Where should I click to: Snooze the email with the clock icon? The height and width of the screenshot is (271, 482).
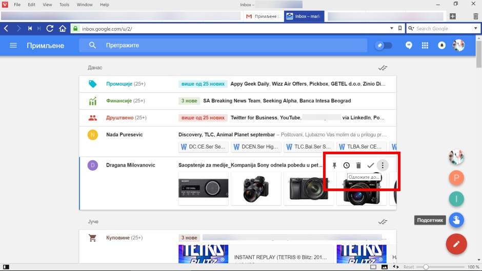tap(347, 165)
